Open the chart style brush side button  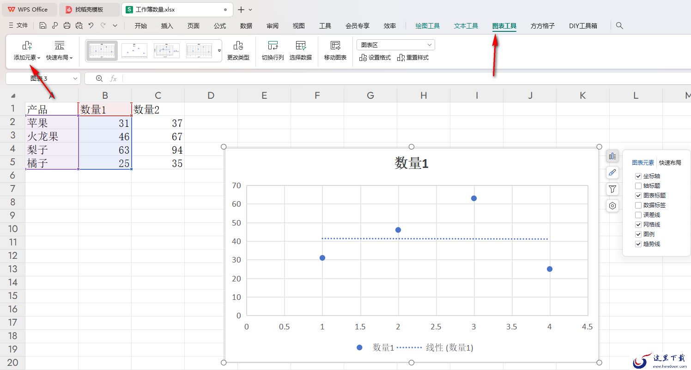pyautogui.click(x=612, y=173)
